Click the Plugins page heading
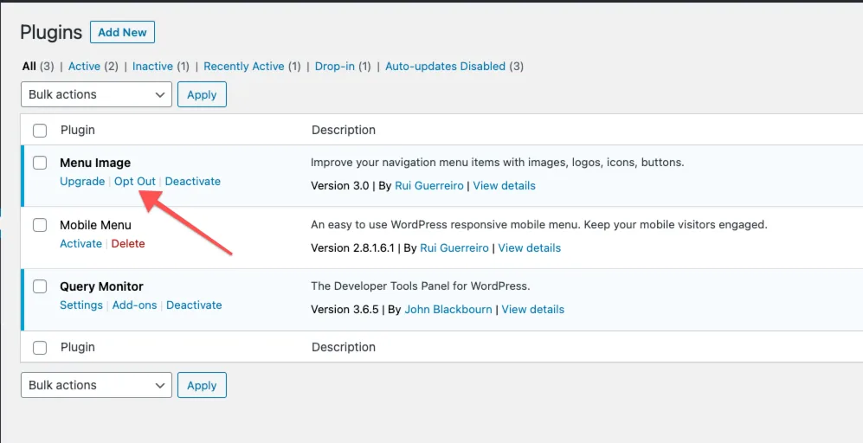 click(x=51, y=33)
